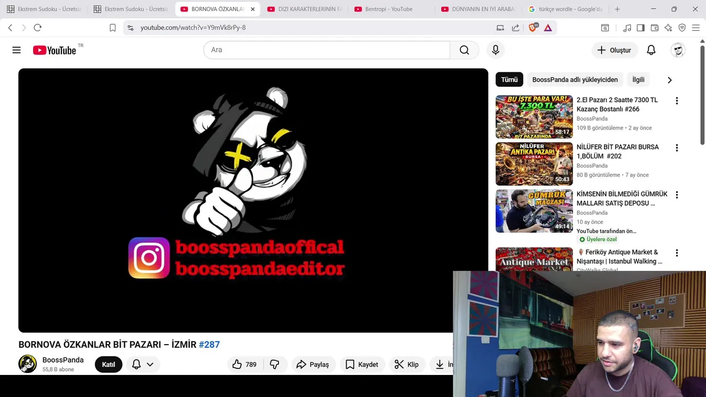The image size is (706, 397).
Task: Open GÜMRÜK MAĞAZASI video thumbnail
Action: pyautogui.click(x=534, y=211)
